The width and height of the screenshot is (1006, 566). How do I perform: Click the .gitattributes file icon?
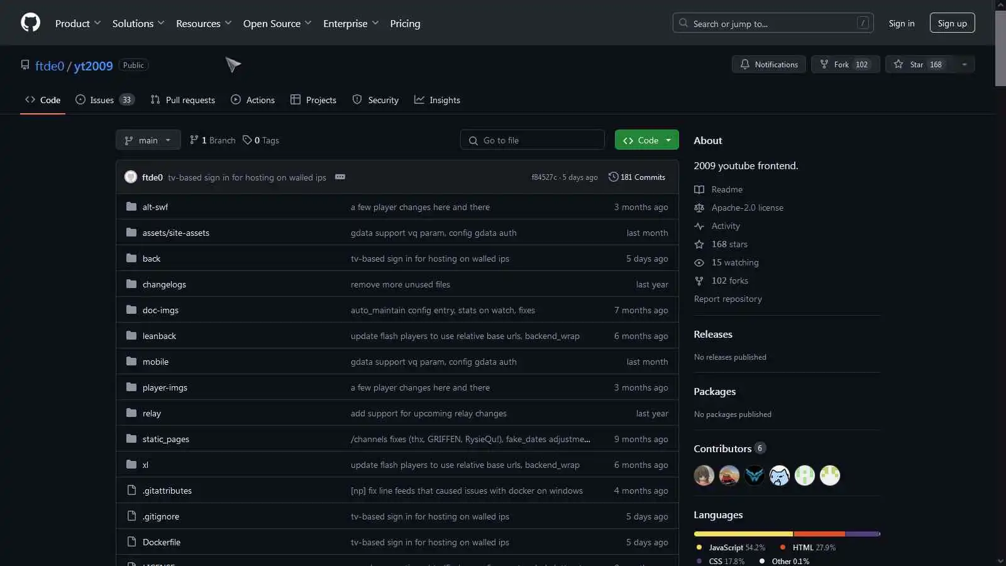pos(131,491)
